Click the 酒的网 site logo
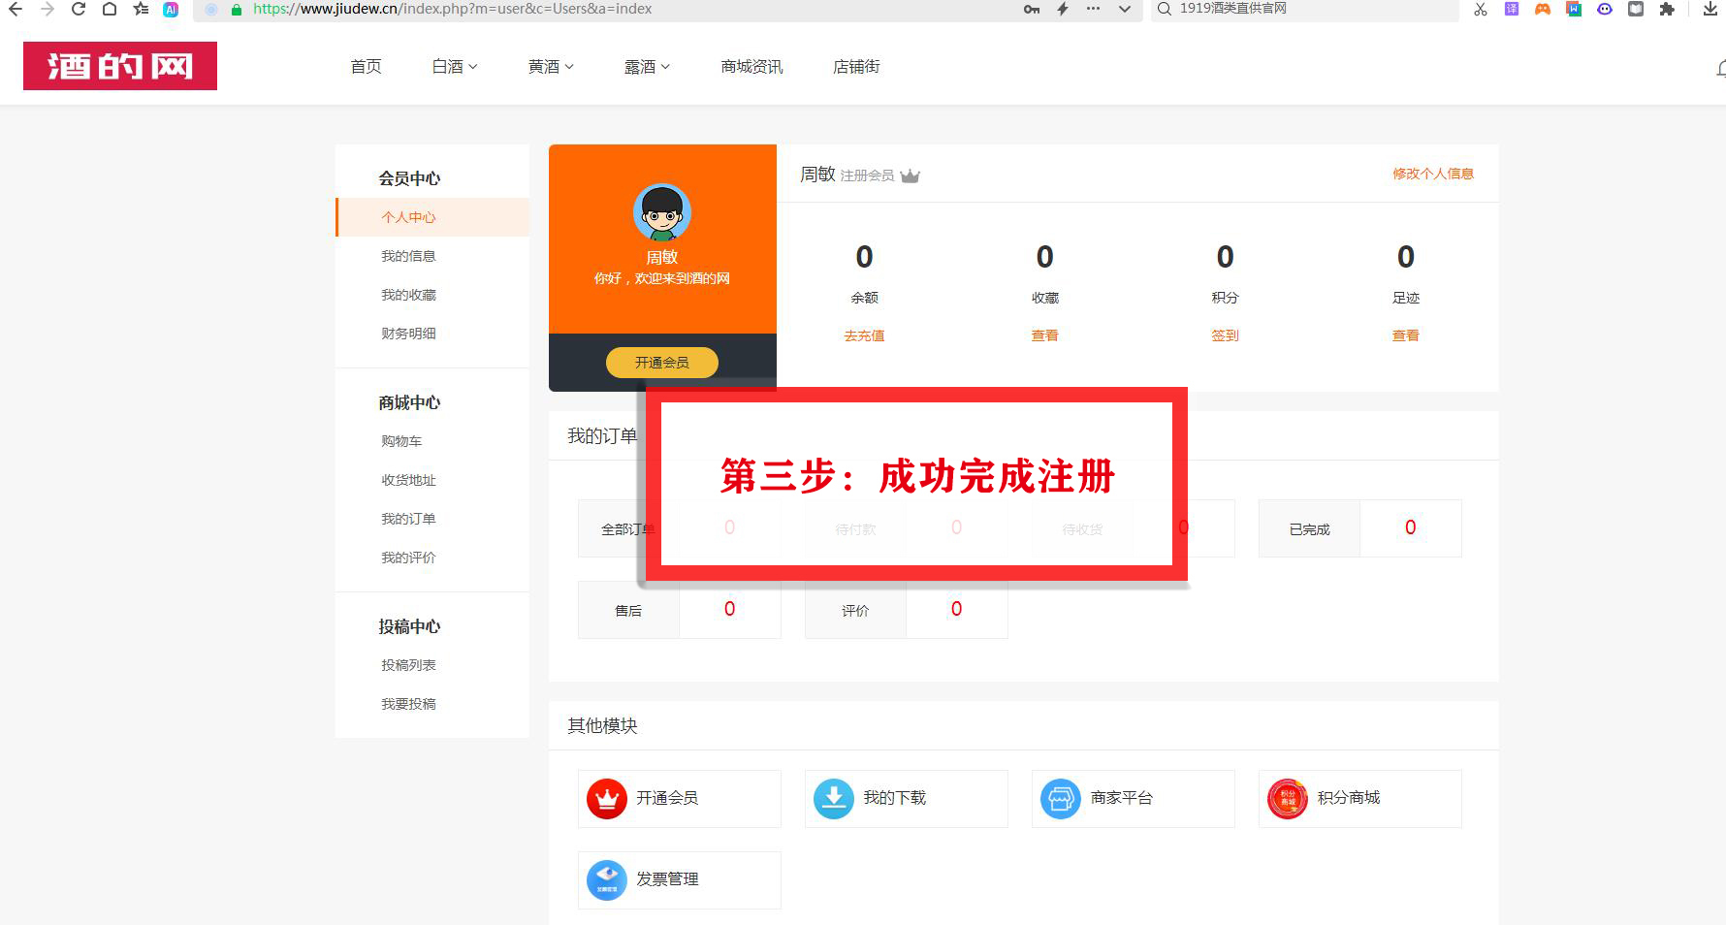Viewport: 1726px width, 925px height. [x=120, y=66]
